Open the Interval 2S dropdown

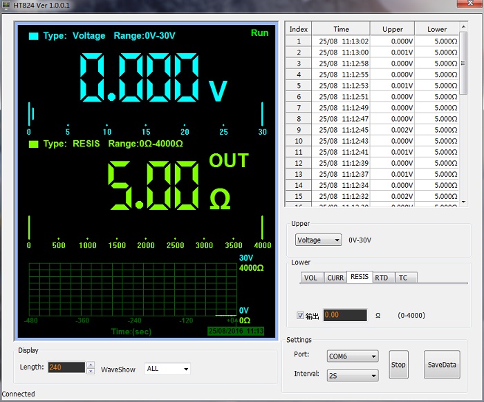tap(353, 376)
